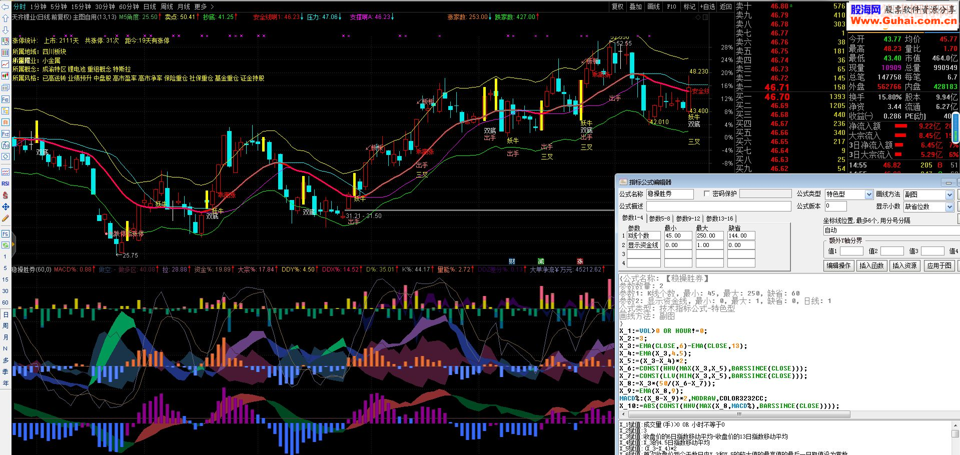The width and height of the screenshot is (960, 455).
Task: Click the 涨 marker on the chart bottom
Action: [580, 261]
